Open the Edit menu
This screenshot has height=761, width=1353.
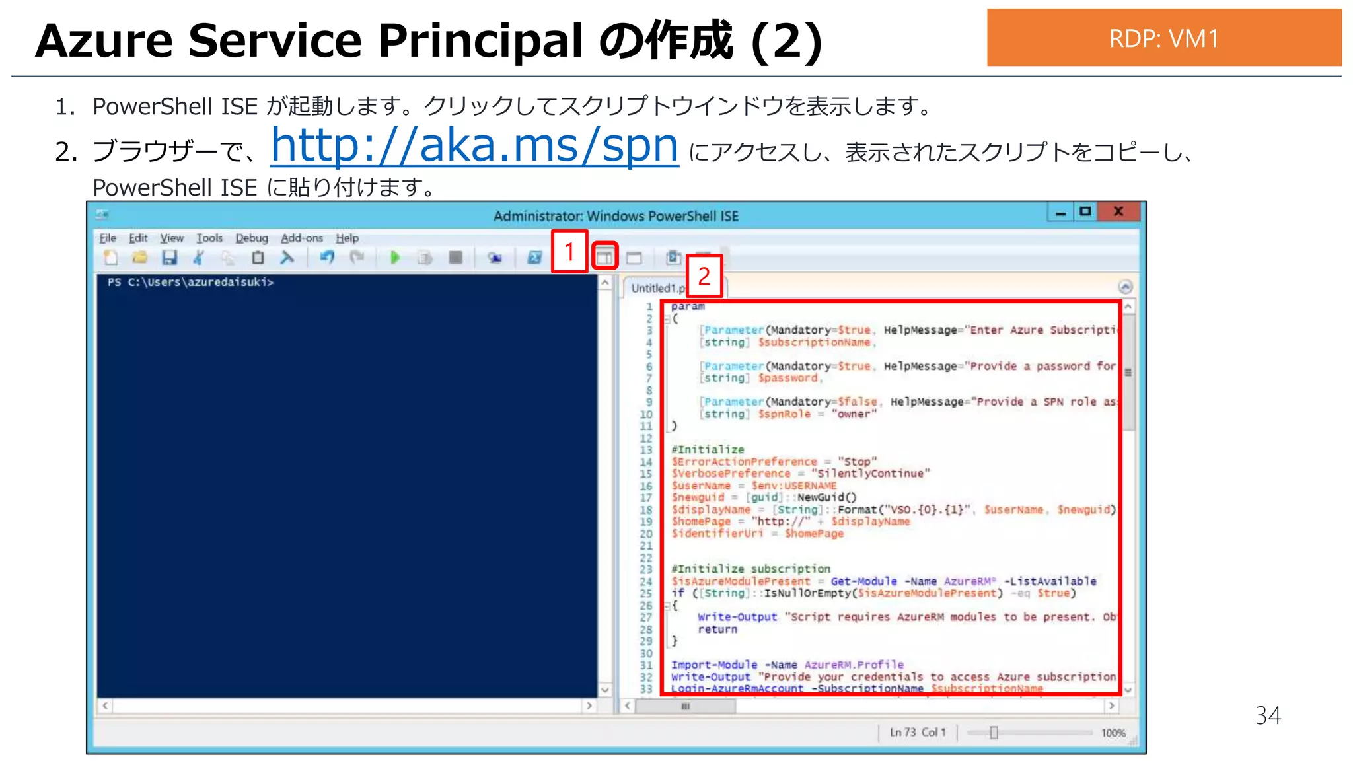click(138, 238)
